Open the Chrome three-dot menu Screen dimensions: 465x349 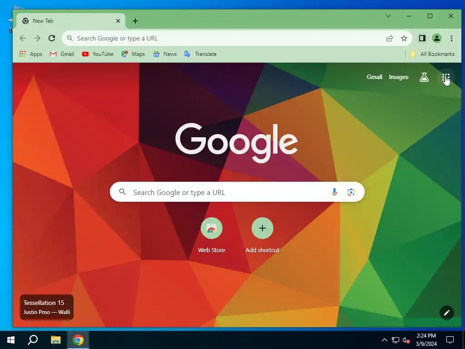tap(451, 38)
